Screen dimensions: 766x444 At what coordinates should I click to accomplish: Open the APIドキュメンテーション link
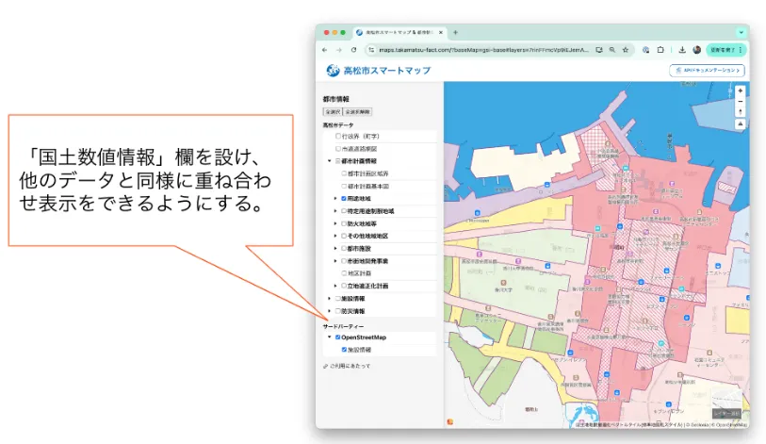point(707,71)
